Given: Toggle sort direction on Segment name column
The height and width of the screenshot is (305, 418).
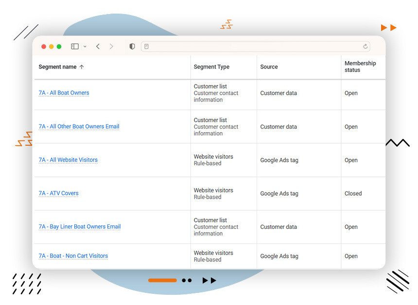Looking at the screenshot, I should (x=82, y=67).
